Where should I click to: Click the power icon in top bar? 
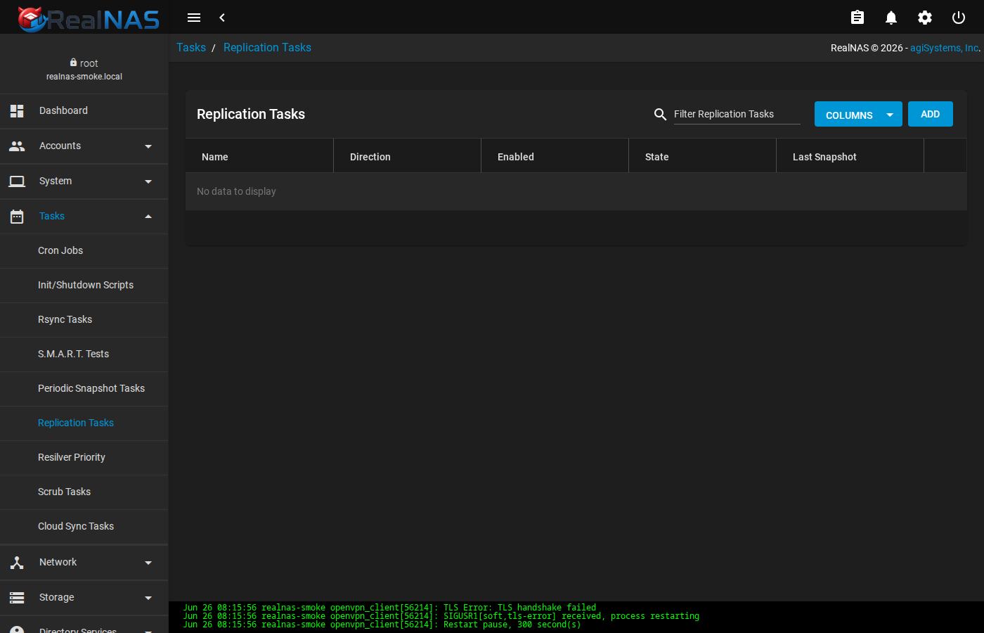pos(959,18)
